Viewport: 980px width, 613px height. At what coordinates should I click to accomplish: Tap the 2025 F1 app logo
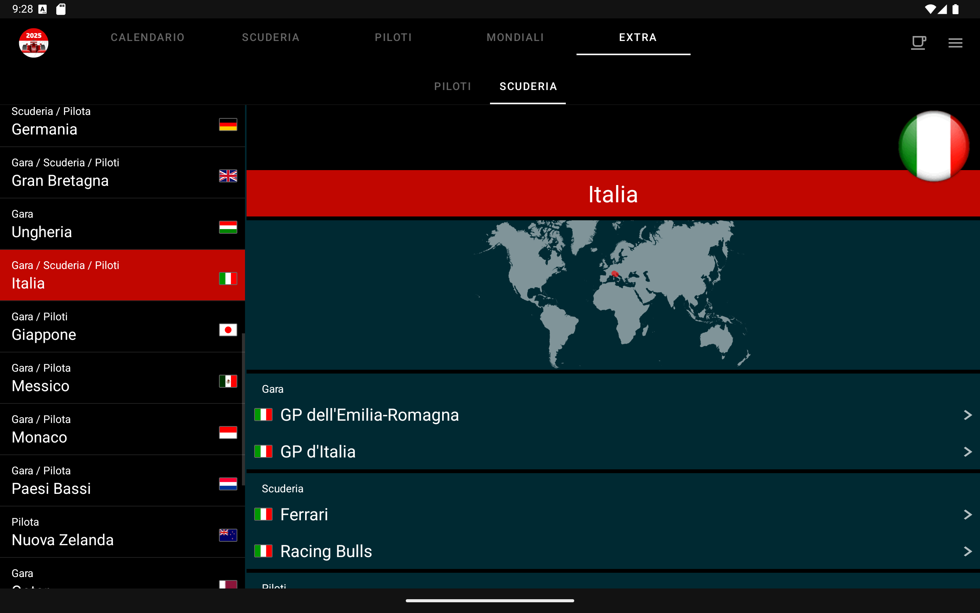pos(34,43)
